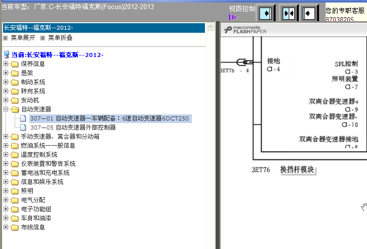Click the folder icon for 电气分配

pos(15,200)
